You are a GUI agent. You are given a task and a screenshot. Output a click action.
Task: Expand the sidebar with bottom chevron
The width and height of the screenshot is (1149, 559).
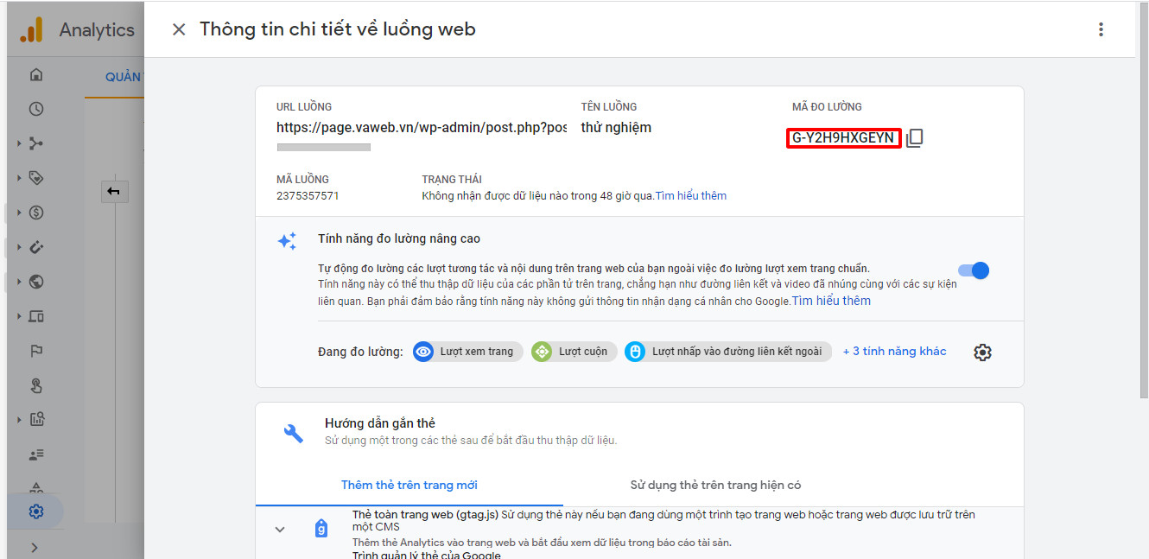pyautogui.click(x=35, y=547)
